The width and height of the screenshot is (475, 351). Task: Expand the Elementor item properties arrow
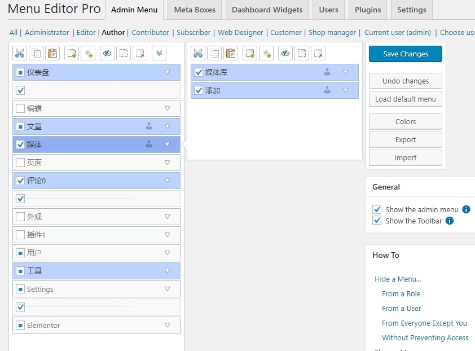[x=167, y=325]
